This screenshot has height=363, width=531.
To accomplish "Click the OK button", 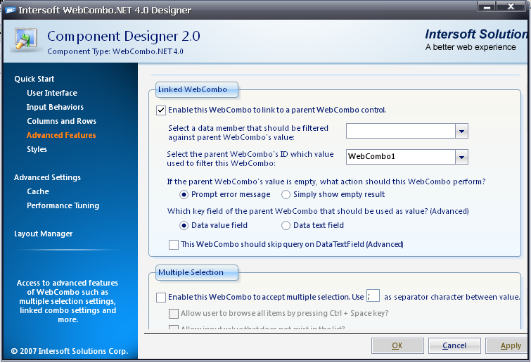I will 397,345.
